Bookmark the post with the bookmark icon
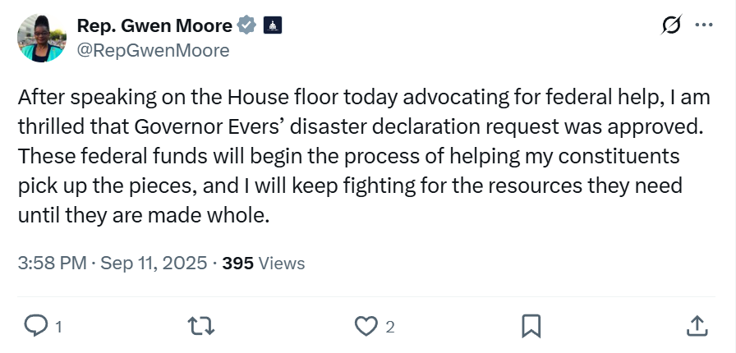 (531, 326)
